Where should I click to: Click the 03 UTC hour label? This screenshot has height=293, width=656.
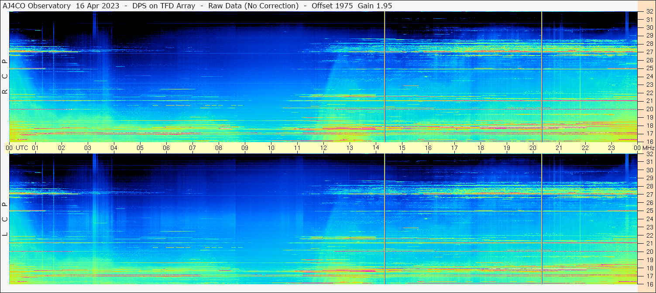(88, 148)
